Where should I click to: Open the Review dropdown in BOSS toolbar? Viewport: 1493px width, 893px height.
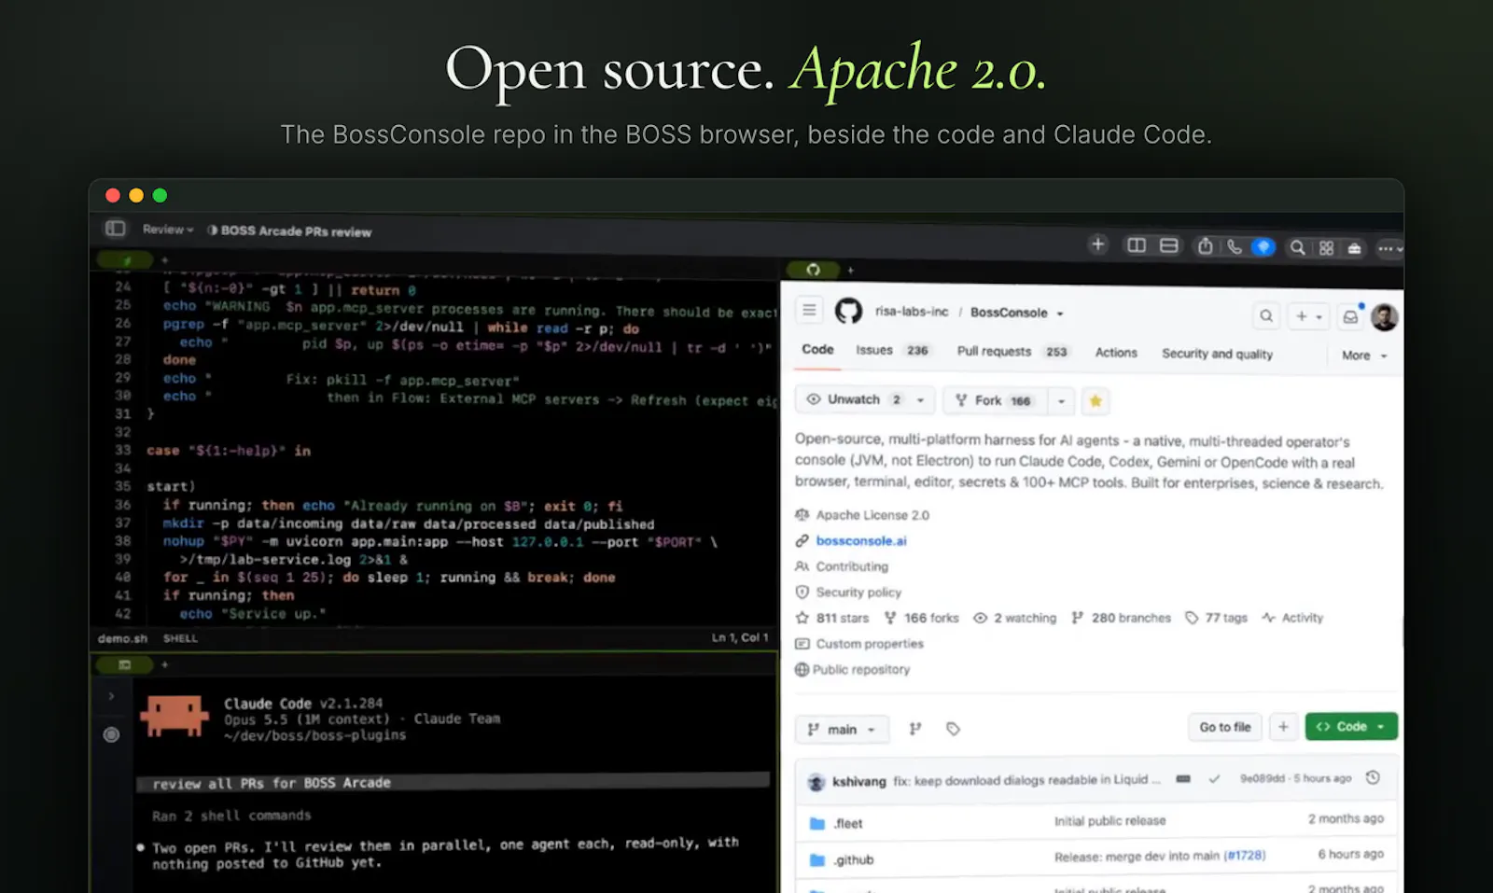168,230
